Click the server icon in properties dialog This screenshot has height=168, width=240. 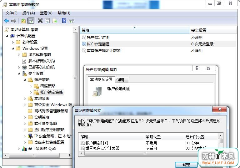click(97, 92)
